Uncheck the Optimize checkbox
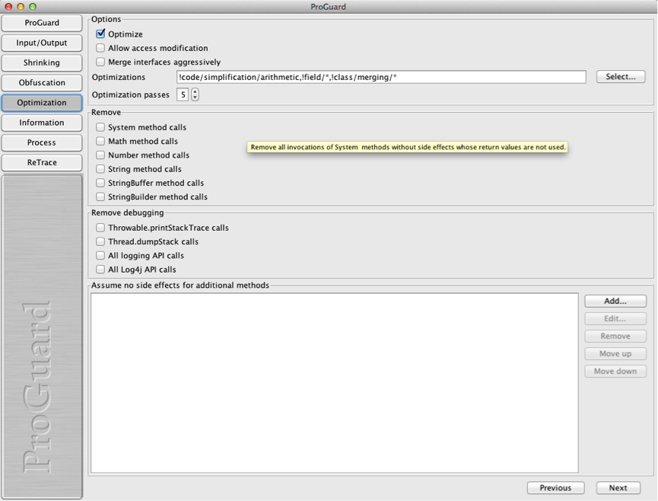Image resolution: width=658 pixels, height=501 pixels. (100, 34)
